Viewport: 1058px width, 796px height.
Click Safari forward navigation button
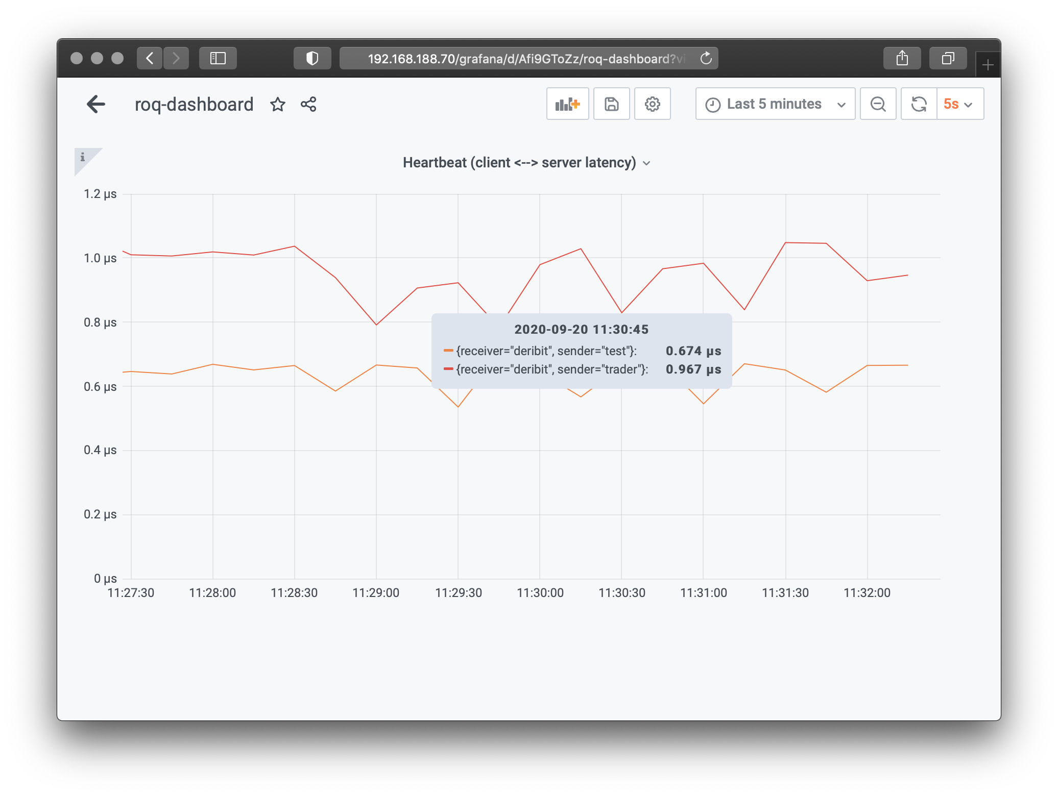(x=176, y=58)
